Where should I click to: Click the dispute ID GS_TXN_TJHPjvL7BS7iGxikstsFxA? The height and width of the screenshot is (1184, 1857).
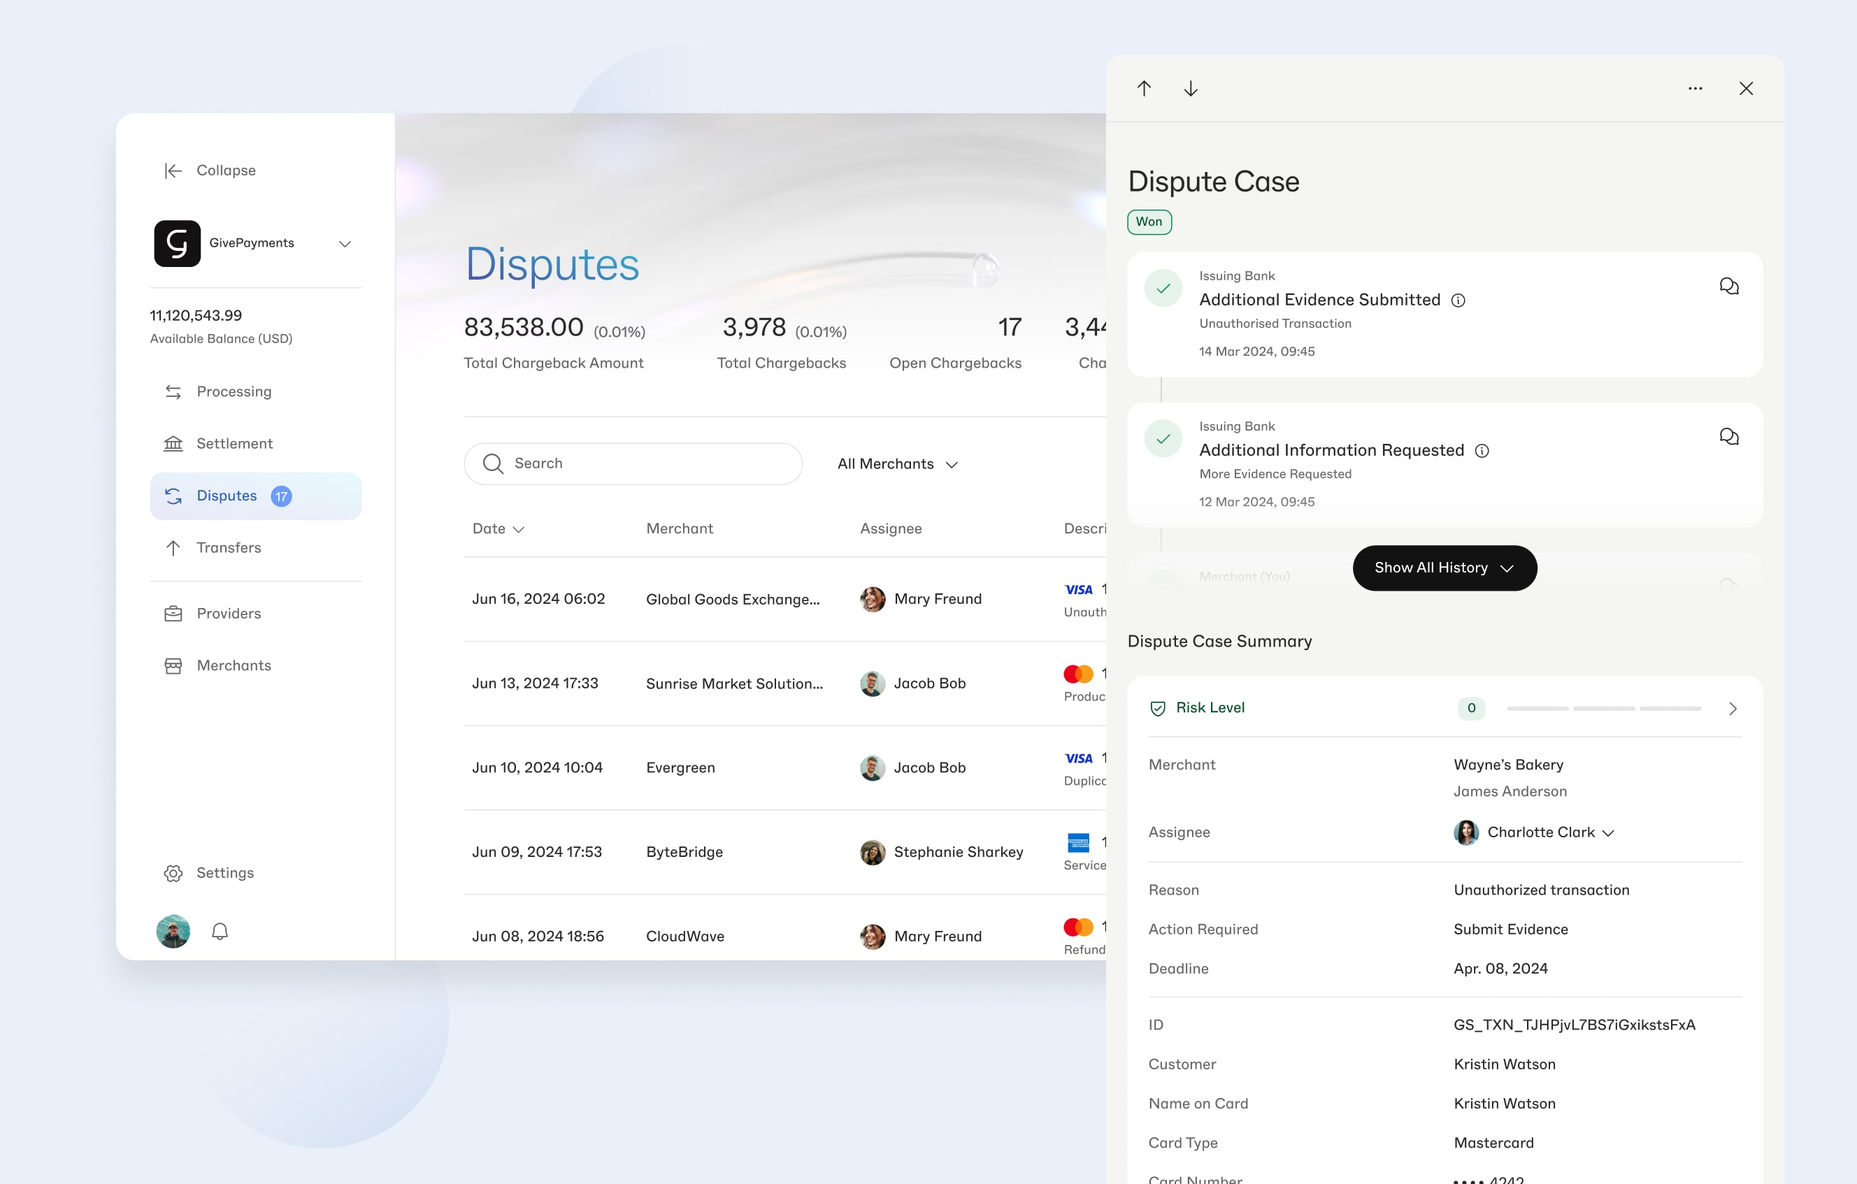click(x=1574, y=1025)
